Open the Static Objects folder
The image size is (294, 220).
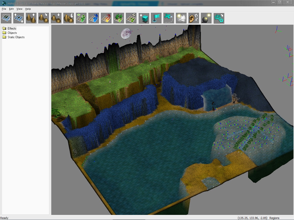pos(16,37)
